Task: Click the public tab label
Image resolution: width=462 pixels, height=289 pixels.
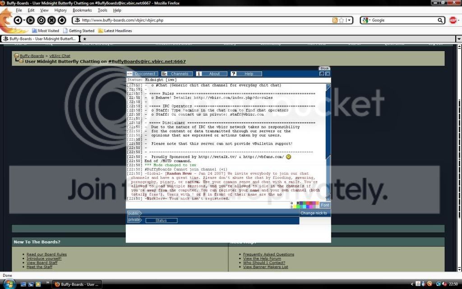Action: [134, 213]
